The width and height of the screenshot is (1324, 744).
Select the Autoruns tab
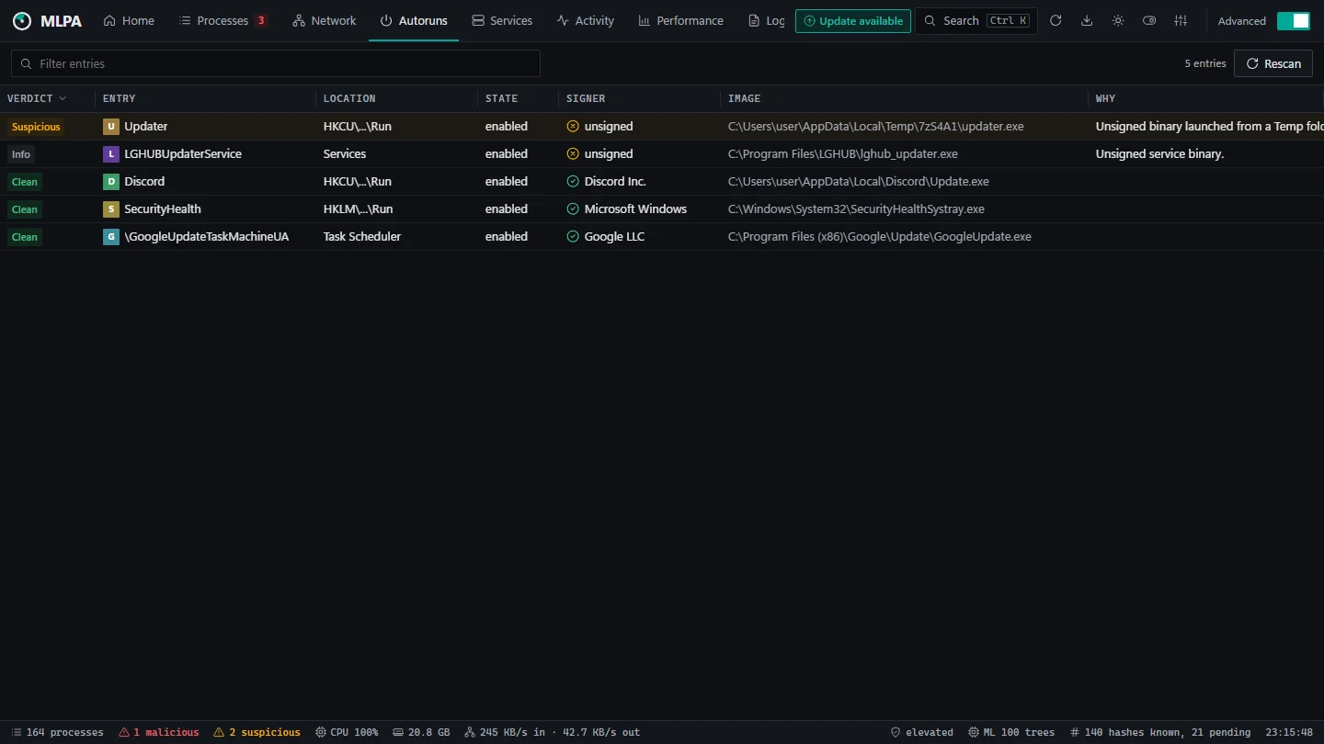tap(414, 21)
